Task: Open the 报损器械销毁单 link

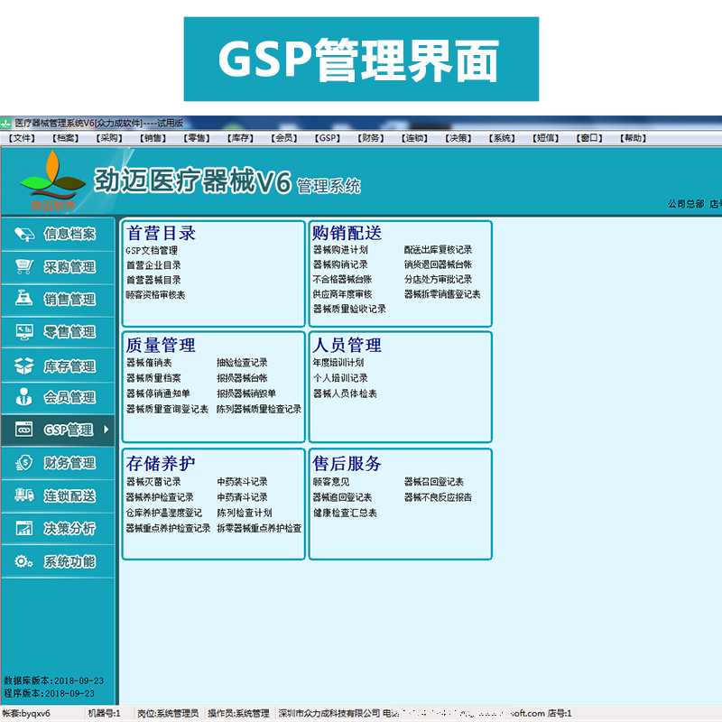Action: [246, 393]
